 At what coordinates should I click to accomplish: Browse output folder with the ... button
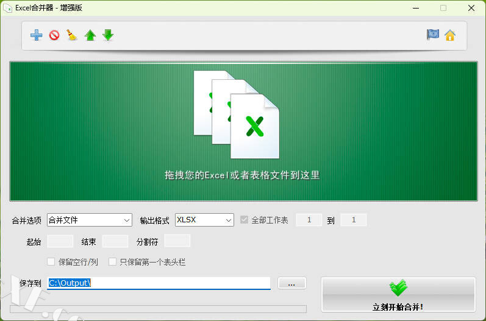click(292, 283)
